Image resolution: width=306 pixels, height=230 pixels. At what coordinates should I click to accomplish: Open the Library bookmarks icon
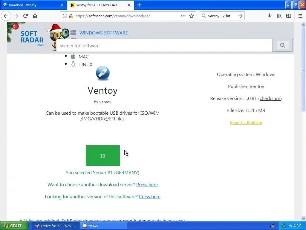279,16
